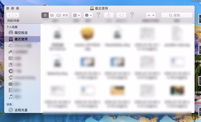Open the group-by arrangement dropdown
This screenshot has width=201, height=122.
pos(76,15)
